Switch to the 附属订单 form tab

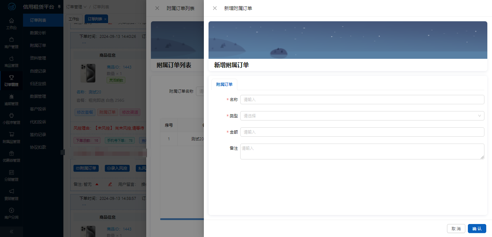point(224,84)
